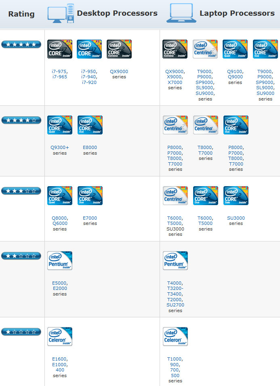Click the Centrino badge above T8000, T7000 series
This screenshot has height=386, width=280.
[206, 125]
